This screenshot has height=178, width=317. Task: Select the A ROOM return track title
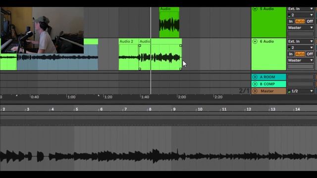click(267, 77)
